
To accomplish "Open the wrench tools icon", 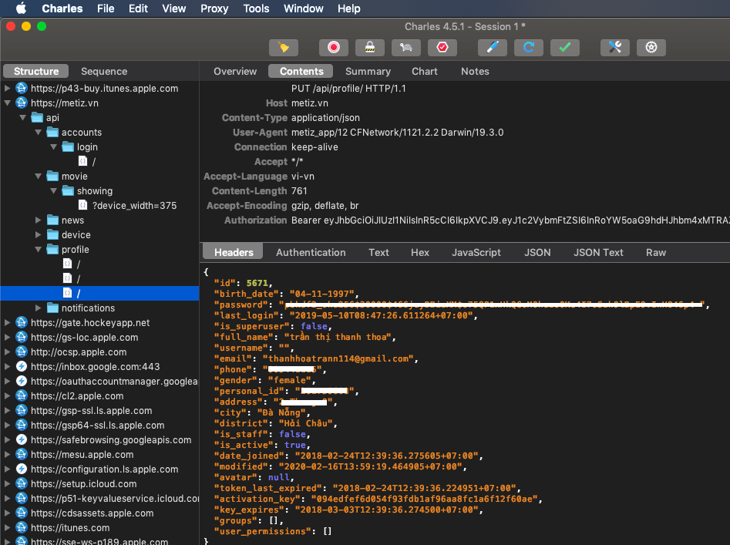I will (x=615, y=48).
